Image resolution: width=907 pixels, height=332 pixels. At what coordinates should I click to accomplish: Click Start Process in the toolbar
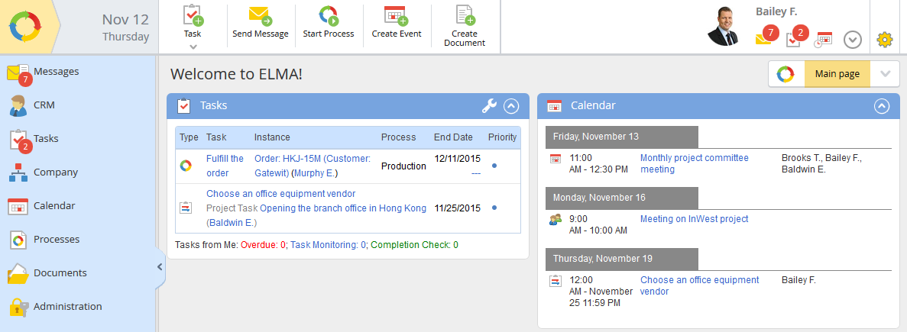329,23
